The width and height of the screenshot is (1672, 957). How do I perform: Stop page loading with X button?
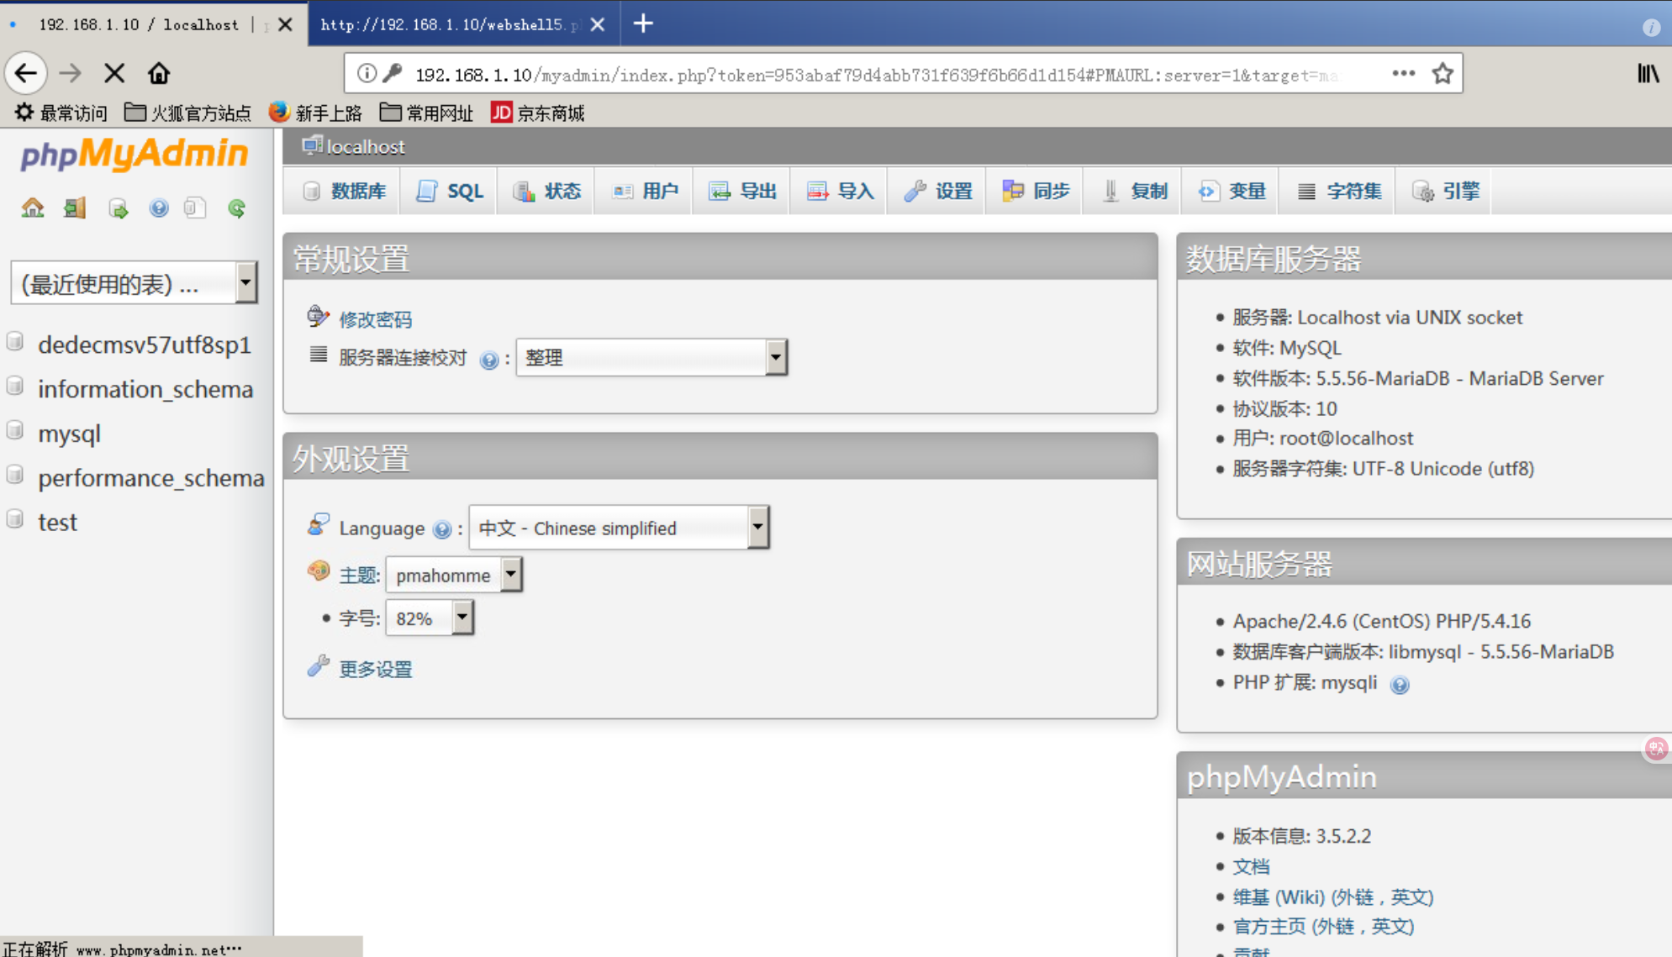114,73
